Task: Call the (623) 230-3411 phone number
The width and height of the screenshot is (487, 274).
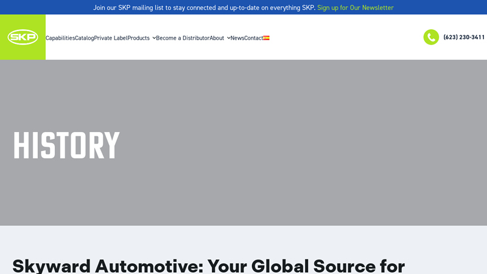Action: pos(464,37)
